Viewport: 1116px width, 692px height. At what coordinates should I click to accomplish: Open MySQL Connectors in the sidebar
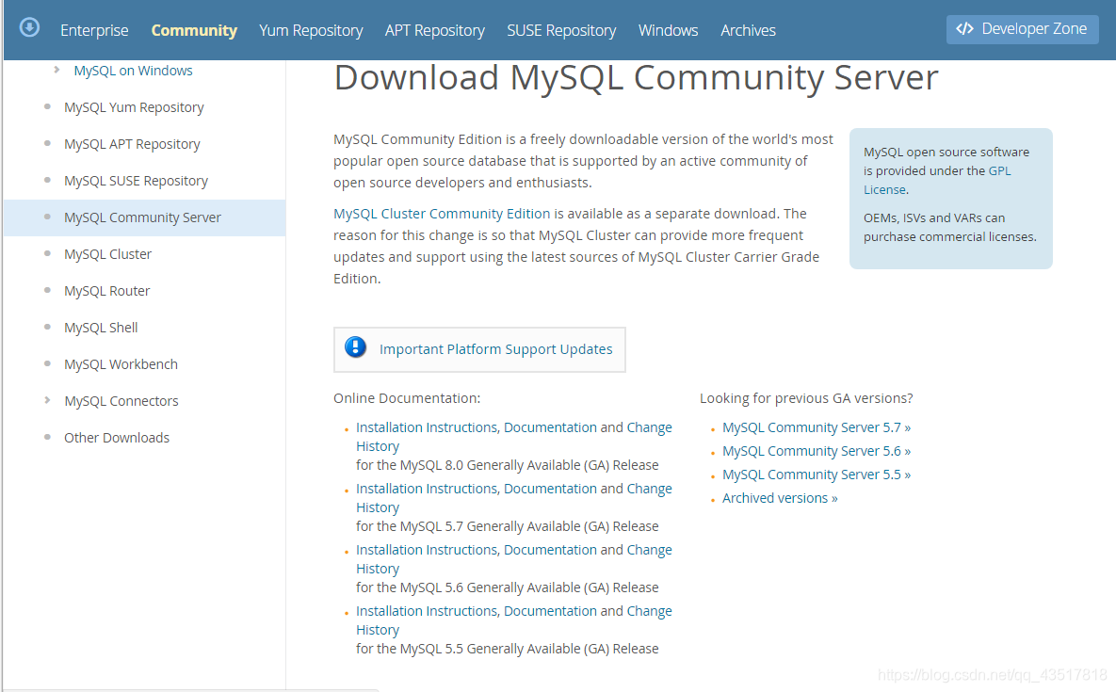point(121,401)
